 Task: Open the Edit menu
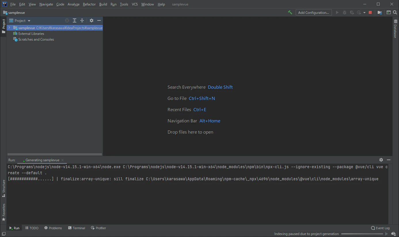(x=22, y=4)
